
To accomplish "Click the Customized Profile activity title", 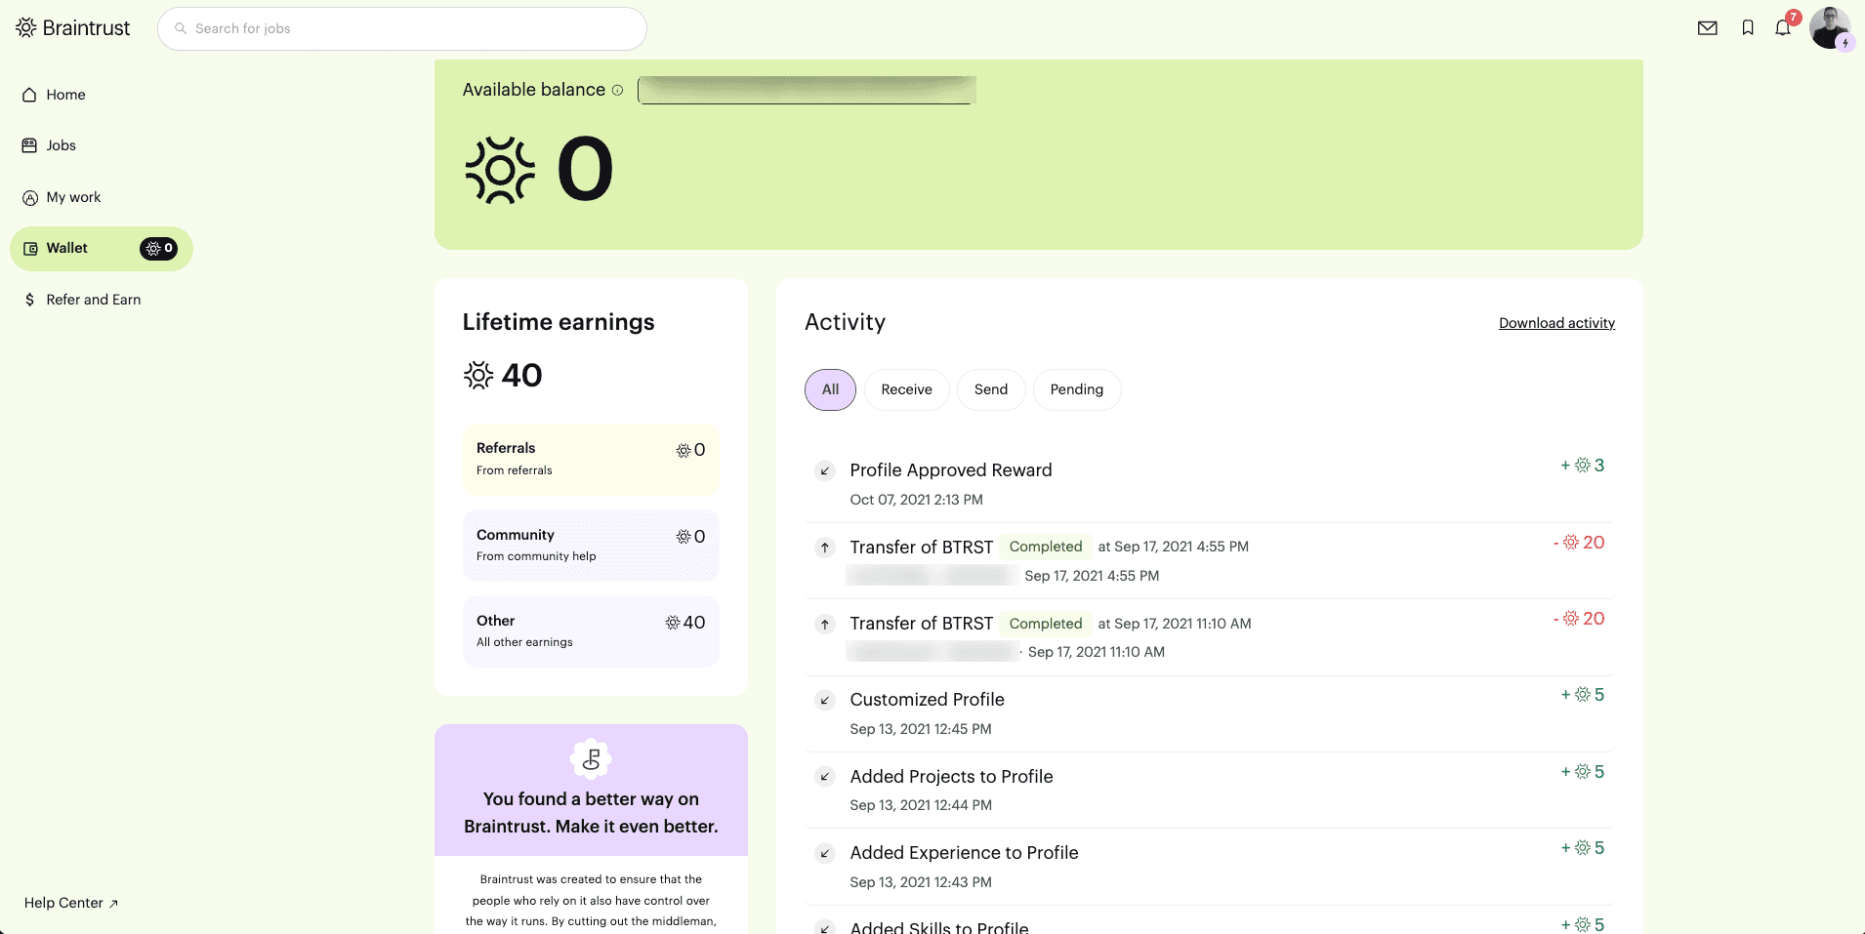I will (927, 700).
